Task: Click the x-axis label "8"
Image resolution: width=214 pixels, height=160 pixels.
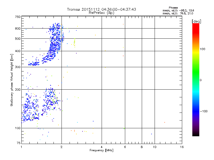Action: [x=142, y=147]
